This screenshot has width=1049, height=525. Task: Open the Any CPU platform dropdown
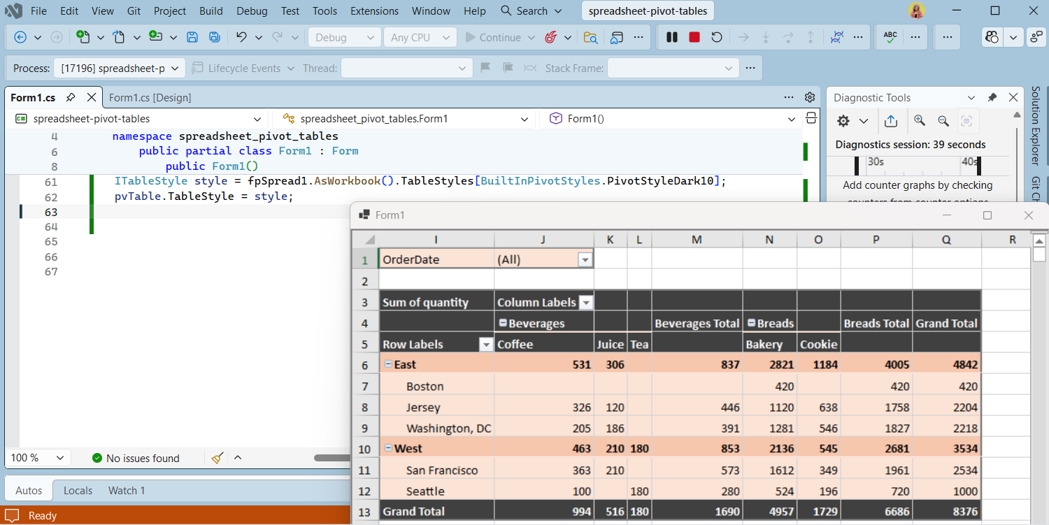click(x=420, y=37)
